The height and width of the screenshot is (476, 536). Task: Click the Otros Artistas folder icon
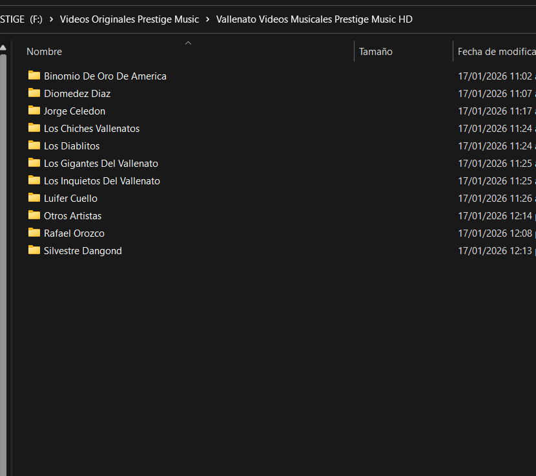pos(34,215)
